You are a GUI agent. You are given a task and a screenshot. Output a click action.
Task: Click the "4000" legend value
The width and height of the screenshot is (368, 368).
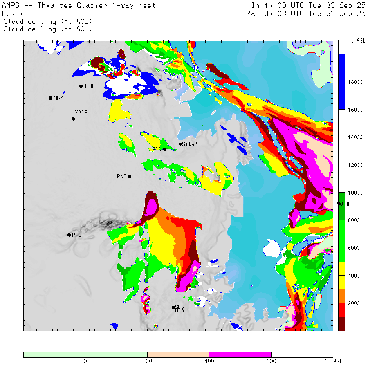click(354, 276)
